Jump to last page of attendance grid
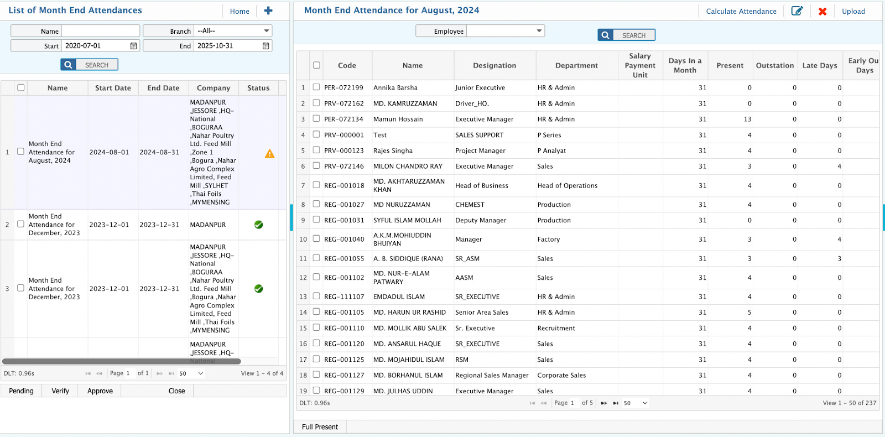This screenshot has height=437, width=885. pyautogui.click(x=616, y=403)
